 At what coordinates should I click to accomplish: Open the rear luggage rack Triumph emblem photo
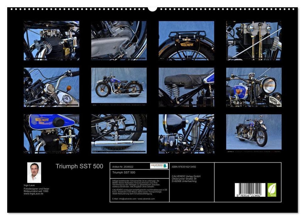click(x=186, y=41)
